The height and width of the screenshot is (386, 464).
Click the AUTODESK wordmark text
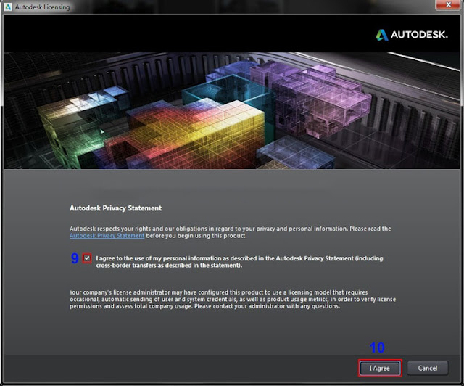(x=419, y=35)
